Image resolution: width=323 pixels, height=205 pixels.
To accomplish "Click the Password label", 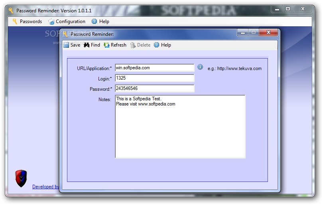I will 101,89.
